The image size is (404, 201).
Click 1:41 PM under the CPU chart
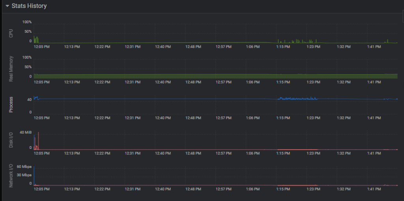tap(374, 47)
